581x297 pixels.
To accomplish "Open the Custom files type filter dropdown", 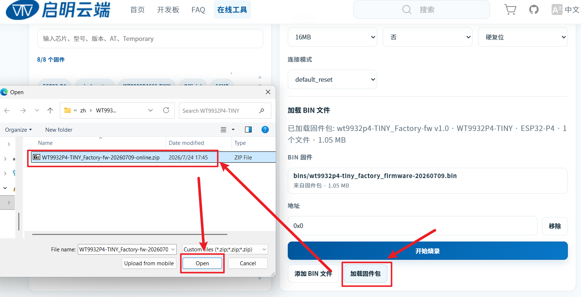I will coord(225,250).
